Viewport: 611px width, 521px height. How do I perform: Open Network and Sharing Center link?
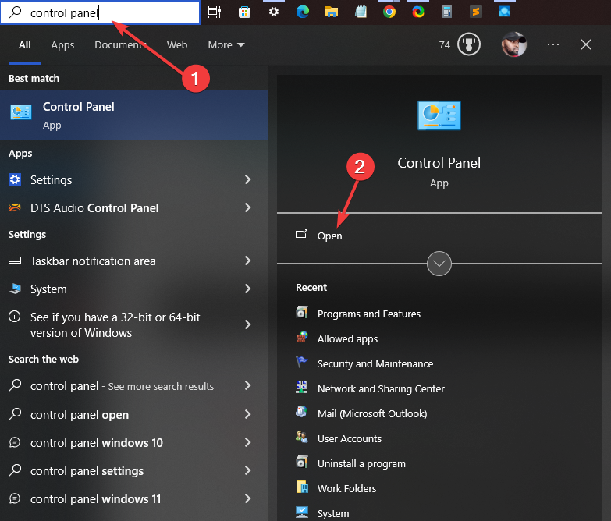pos(381,388)
